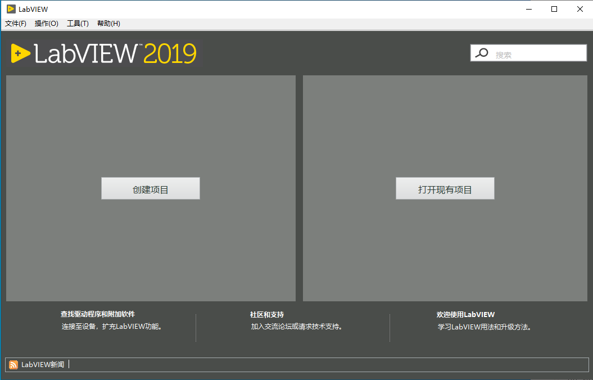The height and width of the screenshot is (380, 593).
Task: Open the 工具(T) menu
Action: (x=78, y=24)
